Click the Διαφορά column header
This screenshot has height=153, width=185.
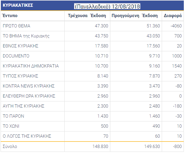point(173,16)
